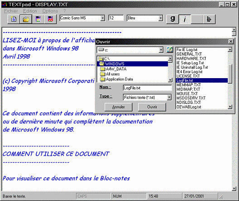Click the font size field showing 12
Screen dimensions: 239x201
(116, 18)
